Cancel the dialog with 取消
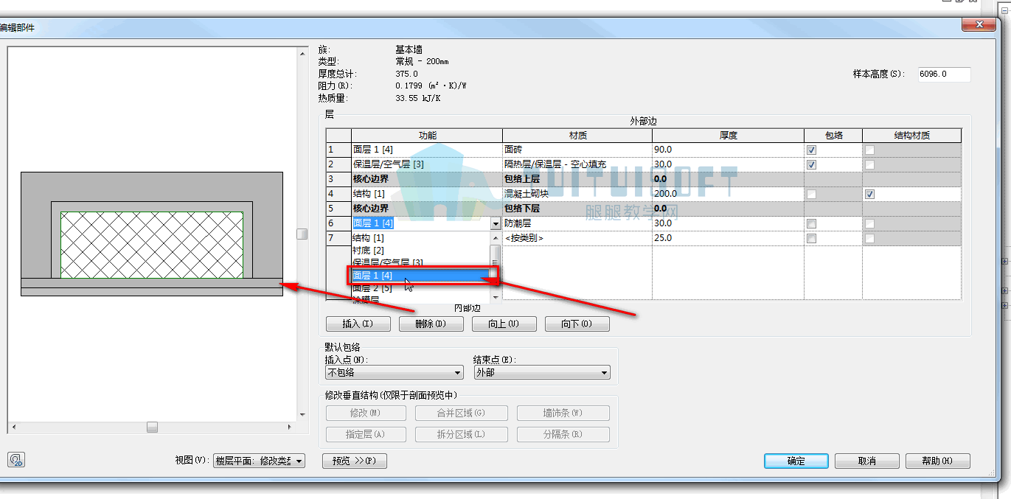Image resolution: width=1011 pixels, height=499 pixels. 867,461
